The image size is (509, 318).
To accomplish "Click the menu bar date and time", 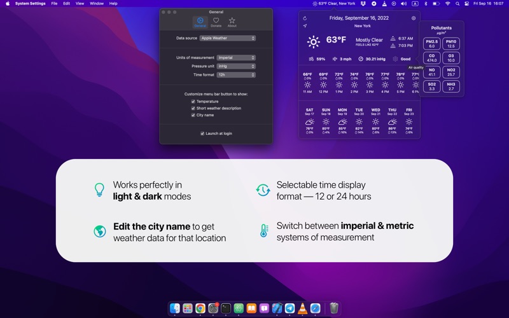I will (488, 4).
